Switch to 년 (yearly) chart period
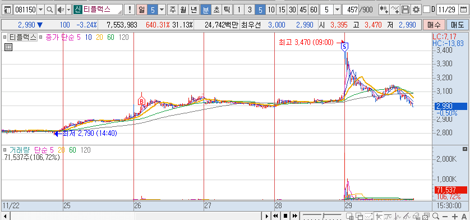 [x=194, y=10]
